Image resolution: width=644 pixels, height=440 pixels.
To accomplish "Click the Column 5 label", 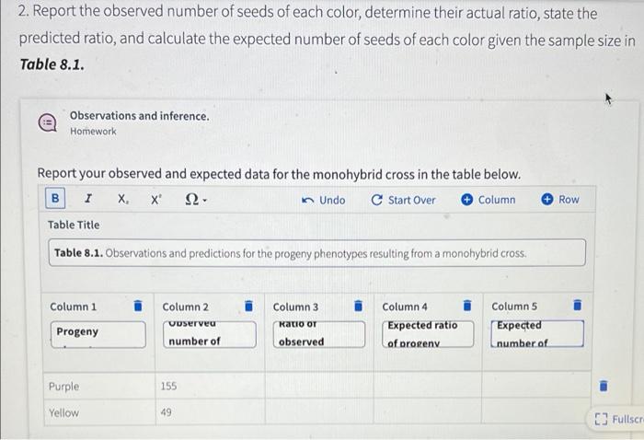I will click(x=514, y=307).
